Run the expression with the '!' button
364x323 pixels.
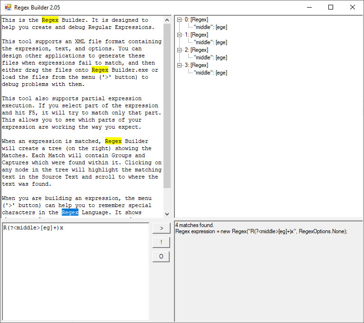(162, 242)
